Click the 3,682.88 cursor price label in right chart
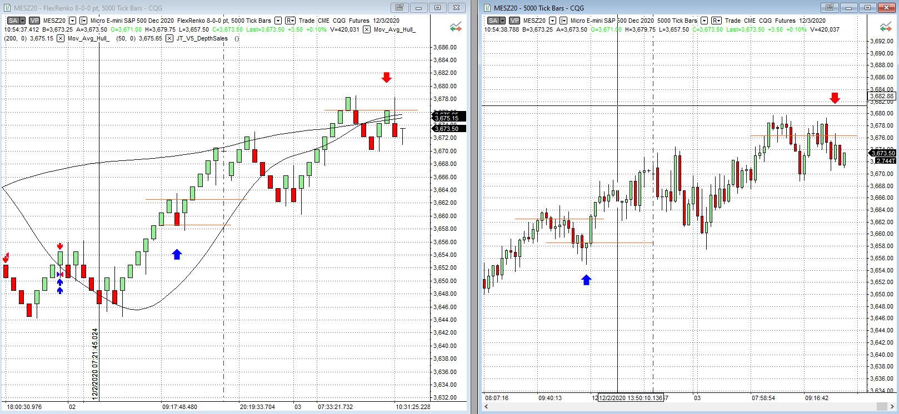 tap(882, 96)
